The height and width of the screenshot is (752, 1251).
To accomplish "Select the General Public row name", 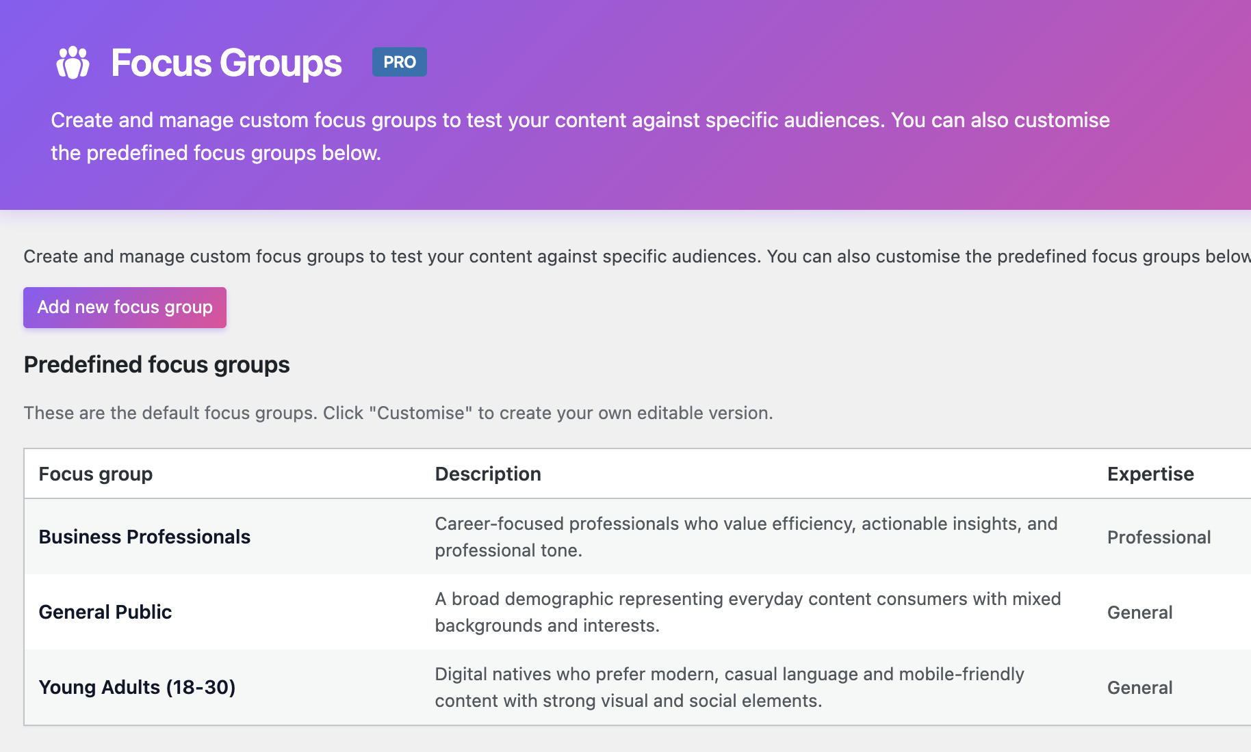I will pos(105,612).
